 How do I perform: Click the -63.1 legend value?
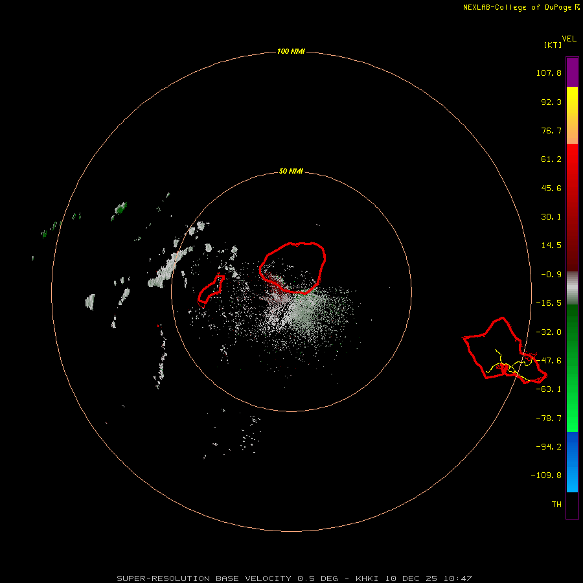pyautogui.click(x=549, y=389)
